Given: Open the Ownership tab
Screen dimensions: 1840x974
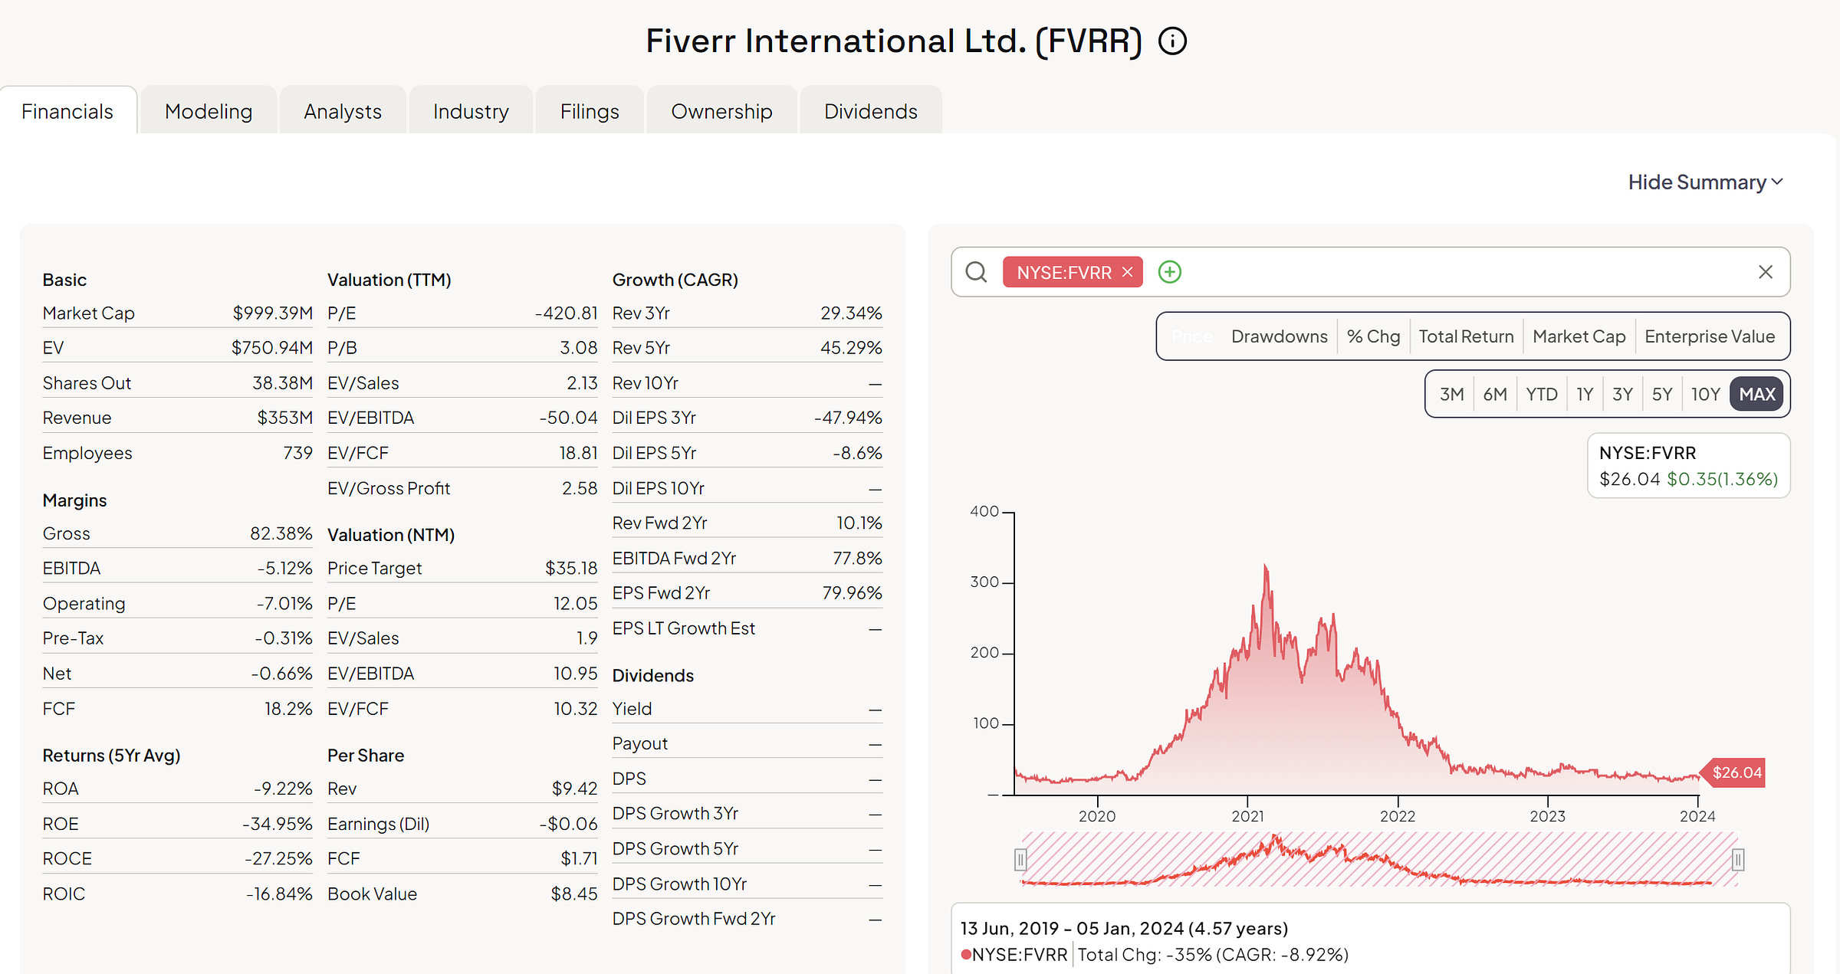Looking at the screenshot, I should pyautogui.click(x=721, y=112).
